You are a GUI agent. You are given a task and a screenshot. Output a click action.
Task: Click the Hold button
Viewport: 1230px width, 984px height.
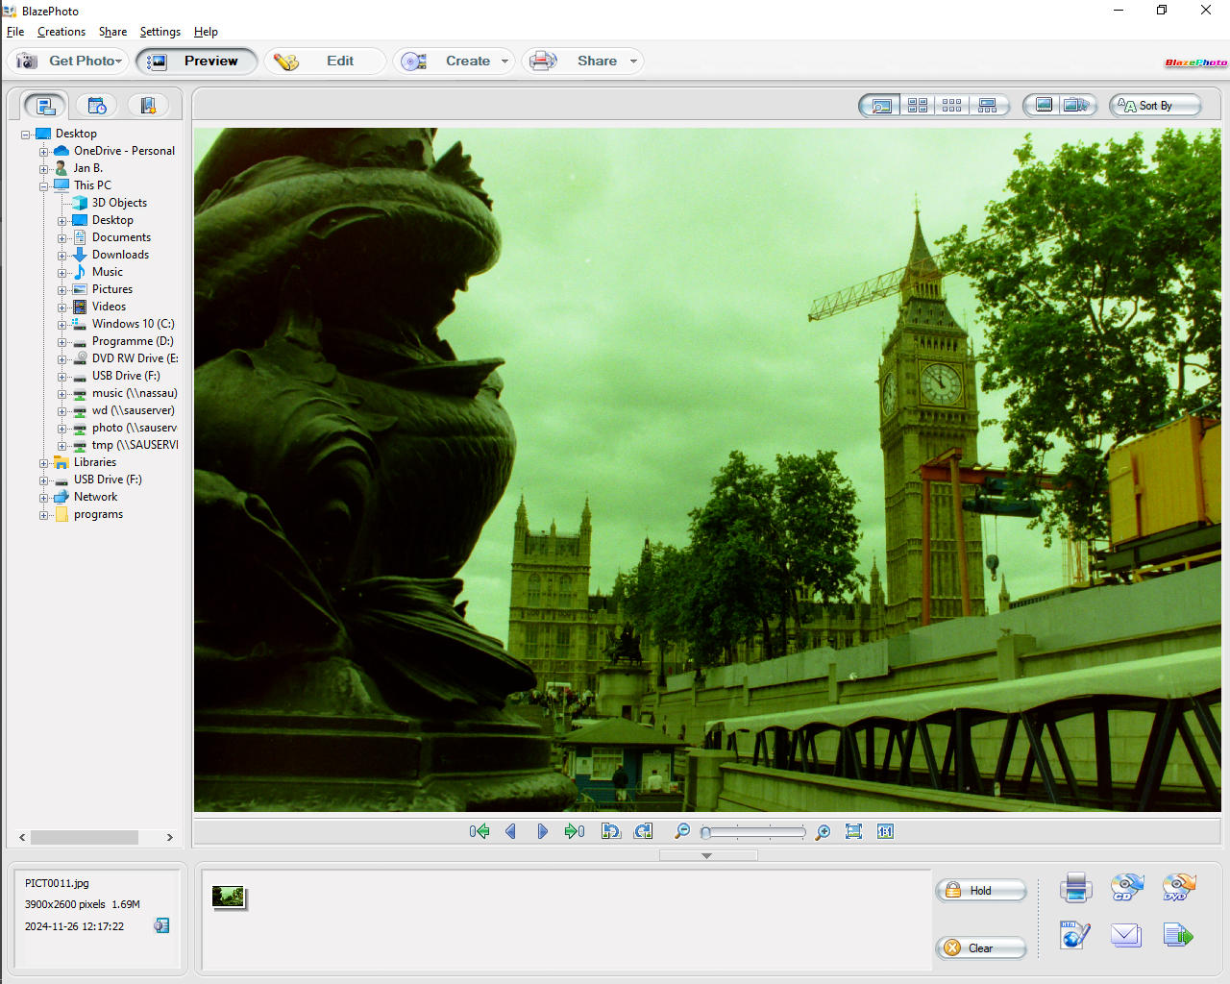[980, 891]
